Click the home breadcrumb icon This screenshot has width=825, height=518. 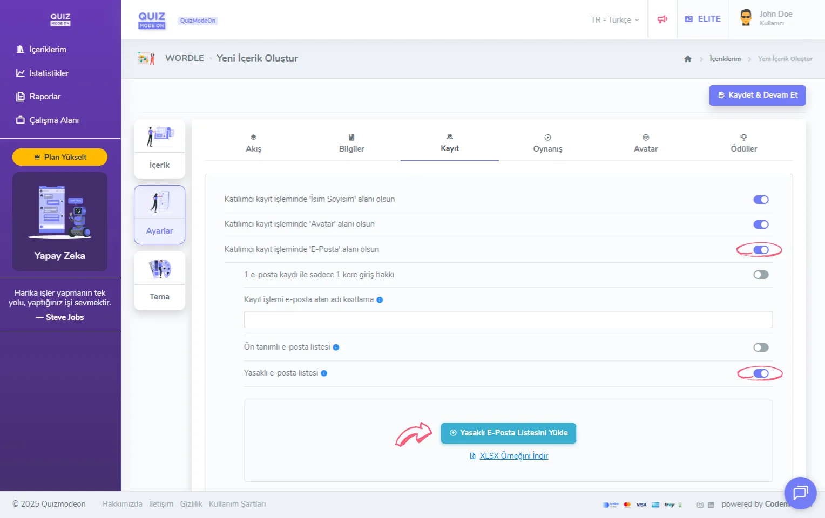click(x=687, y=59)
